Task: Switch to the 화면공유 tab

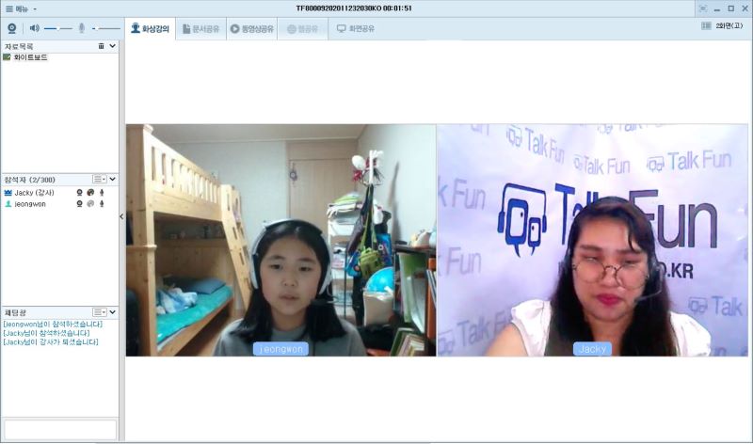Action: (x=356, y=29)
